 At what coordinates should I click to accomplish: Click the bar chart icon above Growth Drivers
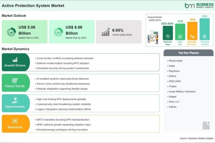(15, 60)
